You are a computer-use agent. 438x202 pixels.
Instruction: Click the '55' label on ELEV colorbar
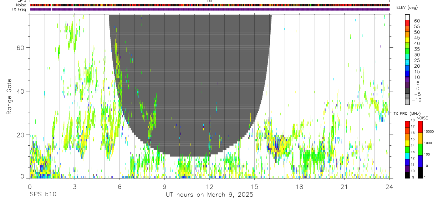[x=417, y=26]
